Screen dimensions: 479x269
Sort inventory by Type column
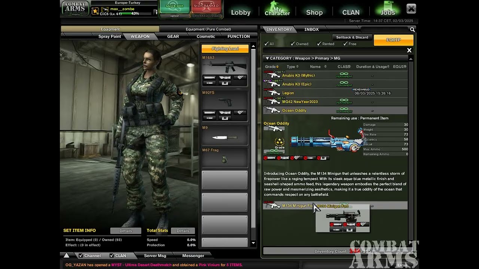(292, 67)
